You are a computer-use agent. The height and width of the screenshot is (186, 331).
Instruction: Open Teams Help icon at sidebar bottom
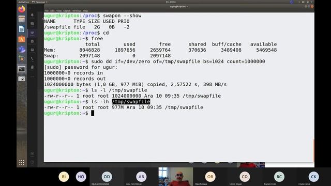click(x=32, y=162)
